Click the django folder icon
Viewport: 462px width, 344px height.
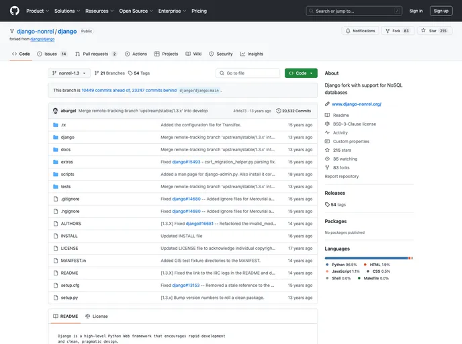[x=55, y=137]
